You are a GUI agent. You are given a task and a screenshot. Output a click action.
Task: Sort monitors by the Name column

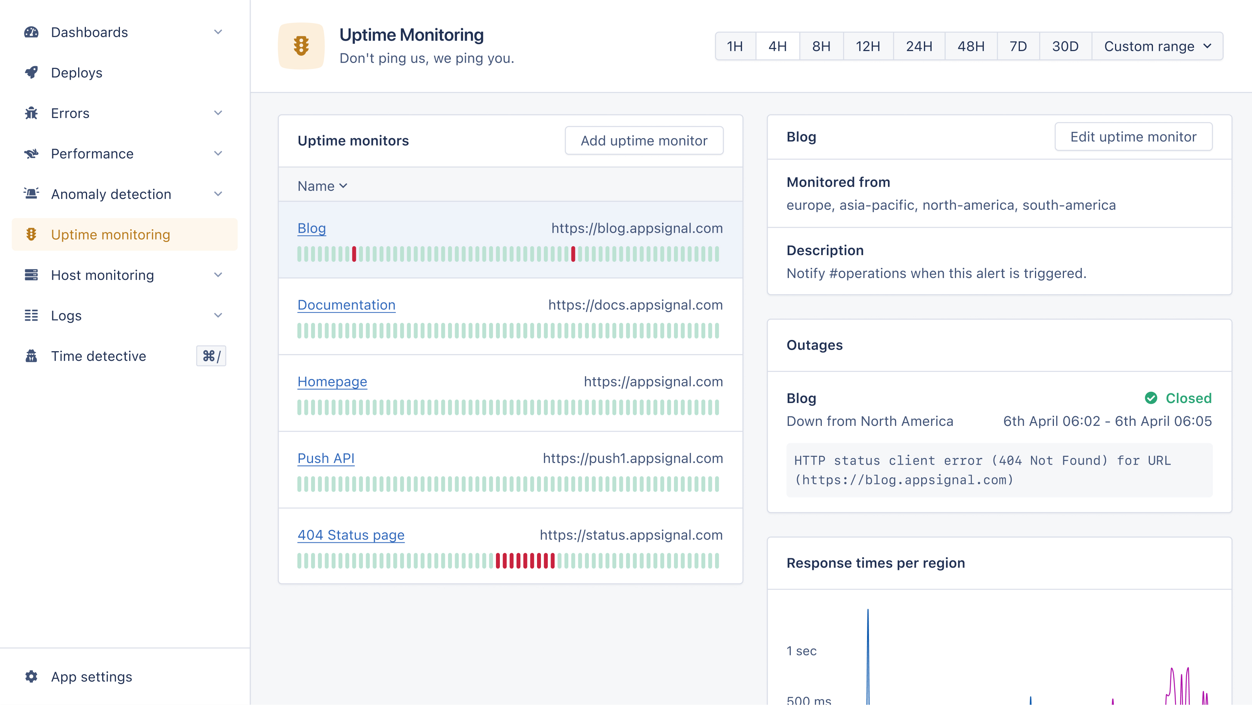(322, 186)
